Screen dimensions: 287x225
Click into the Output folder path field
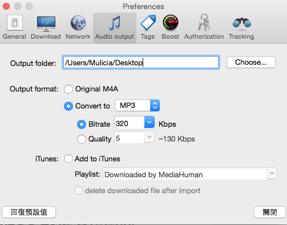(x=141, y=63)
